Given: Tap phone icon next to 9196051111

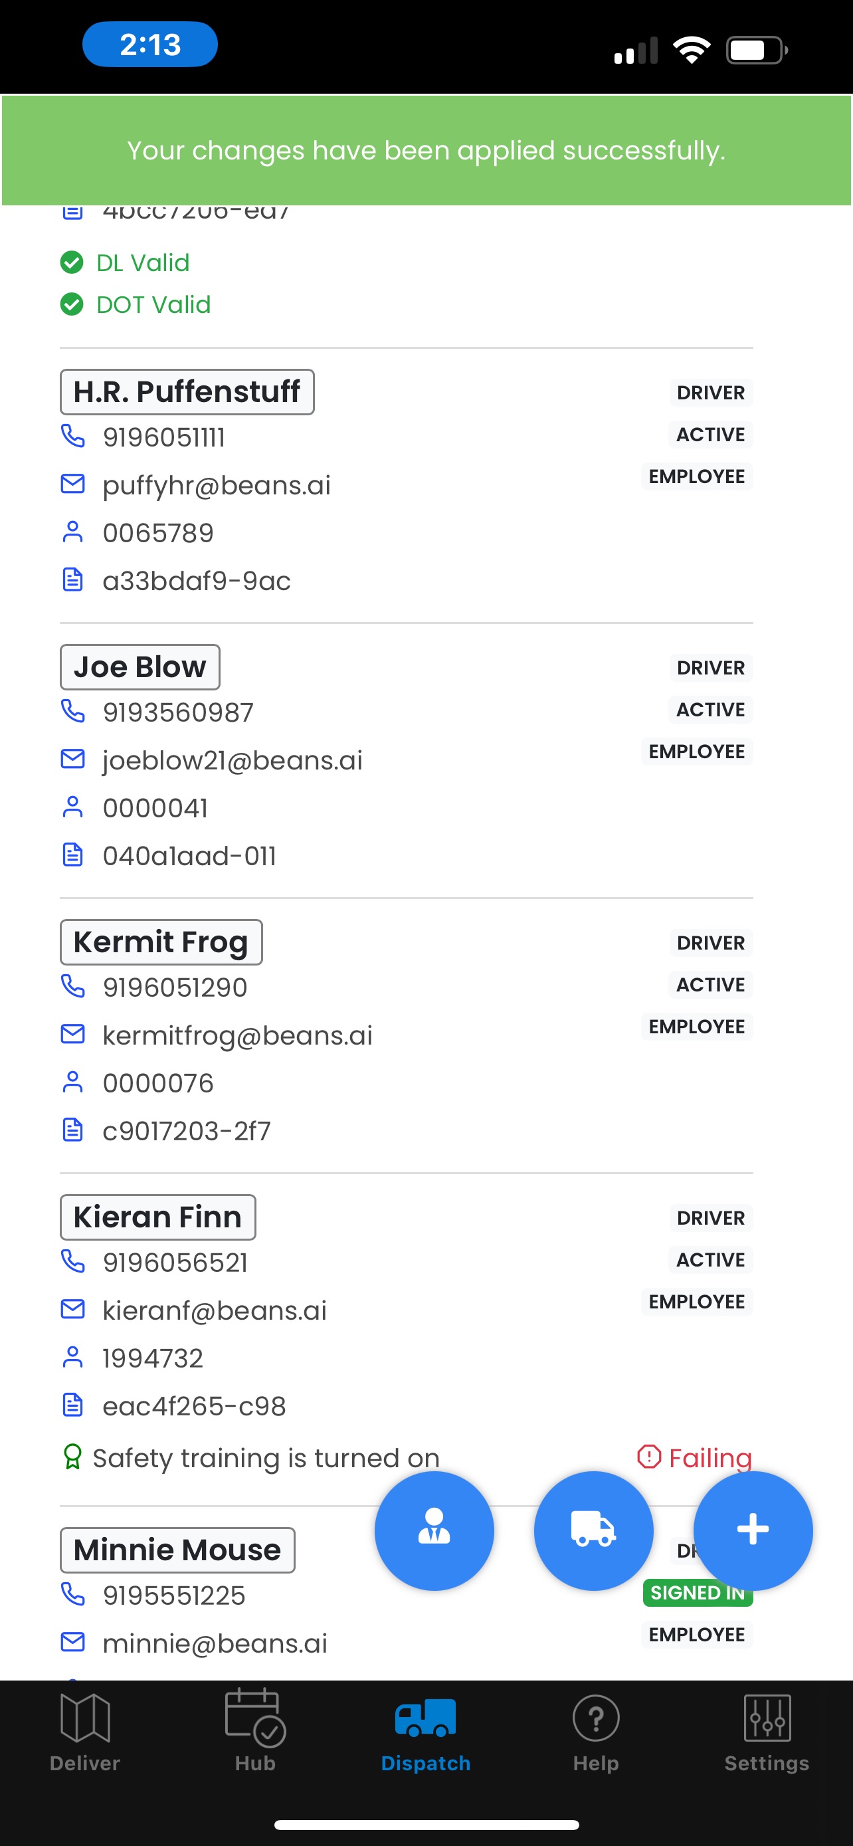Looking at the screenshot, I should pyautogui.click(x=72, y=436).
